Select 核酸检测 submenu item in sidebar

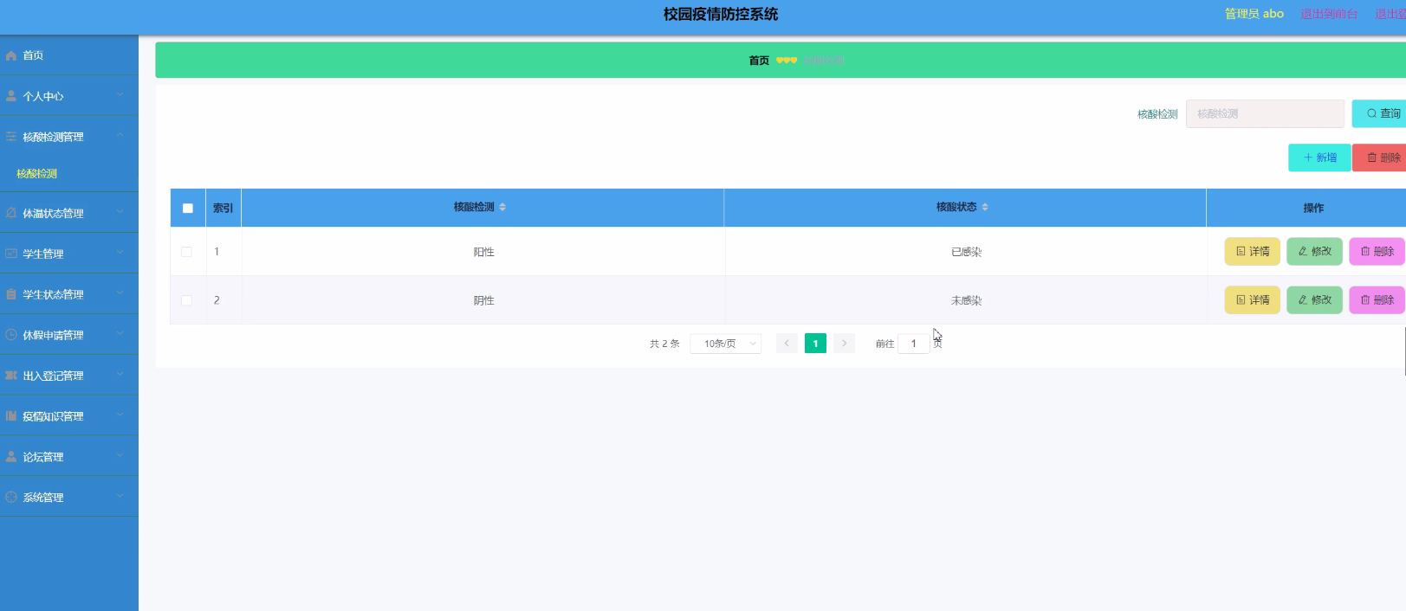click(37, 174)
